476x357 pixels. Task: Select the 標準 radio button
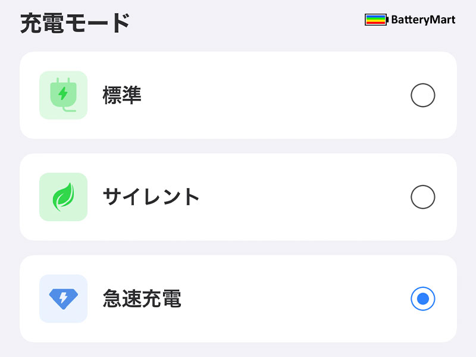(423, 95)
